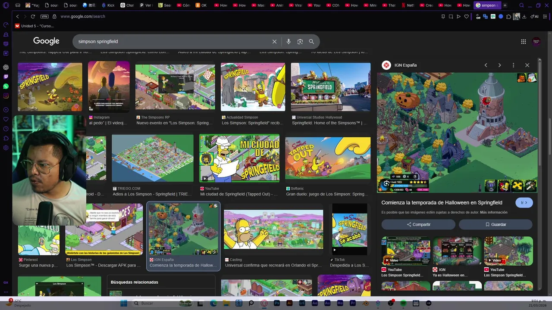The height and width of the screenshot is (310, 552).
Task: Click the Compartir share button
Action: [x=418, y=224]
